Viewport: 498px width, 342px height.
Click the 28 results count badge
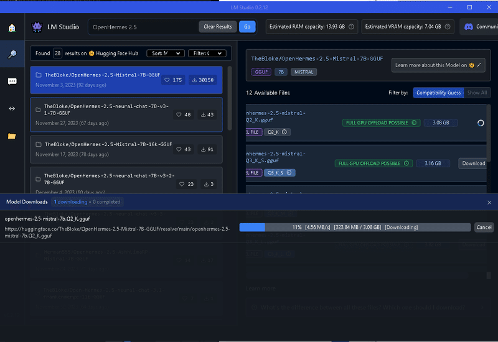click(x=57, y=53)
